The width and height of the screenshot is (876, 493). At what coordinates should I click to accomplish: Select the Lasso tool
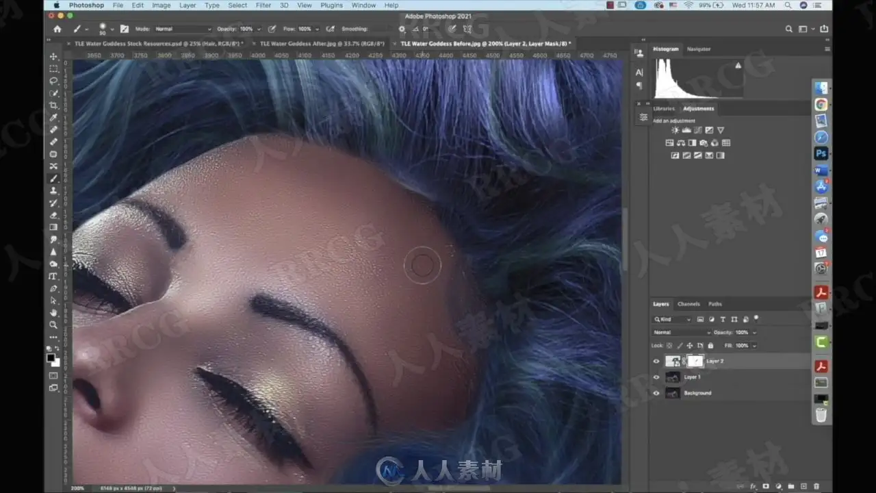[x=53, y=81]
